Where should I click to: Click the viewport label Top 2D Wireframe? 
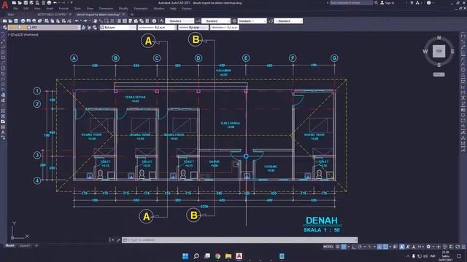[23, 35]
